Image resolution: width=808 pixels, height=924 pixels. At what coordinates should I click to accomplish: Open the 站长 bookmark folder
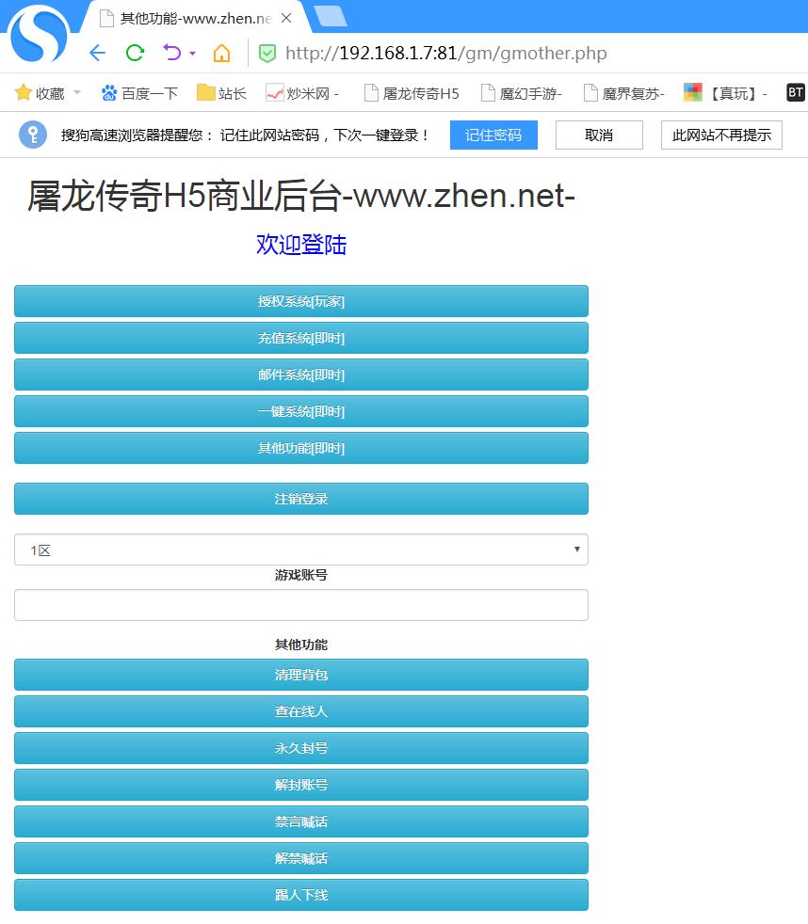coord(221,93)
